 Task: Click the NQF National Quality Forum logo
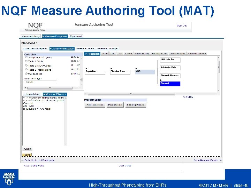pos(35,27)
